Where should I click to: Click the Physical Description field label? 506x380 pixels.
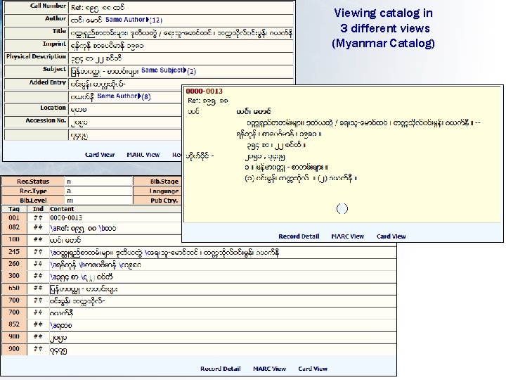tap(36, 57)
